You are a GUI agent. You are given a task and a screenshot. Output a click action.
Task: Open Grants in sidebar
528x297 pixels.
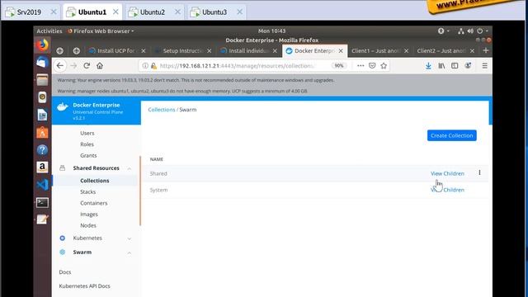click(88, 156)
